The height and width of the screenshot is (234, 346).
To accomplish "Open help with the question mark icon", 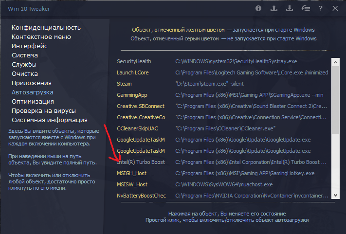I will (x=320, y=8).
